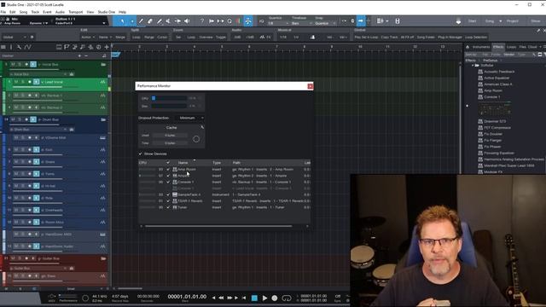Click the question mark help icon
546x307 pixels.
pos(202,21)
